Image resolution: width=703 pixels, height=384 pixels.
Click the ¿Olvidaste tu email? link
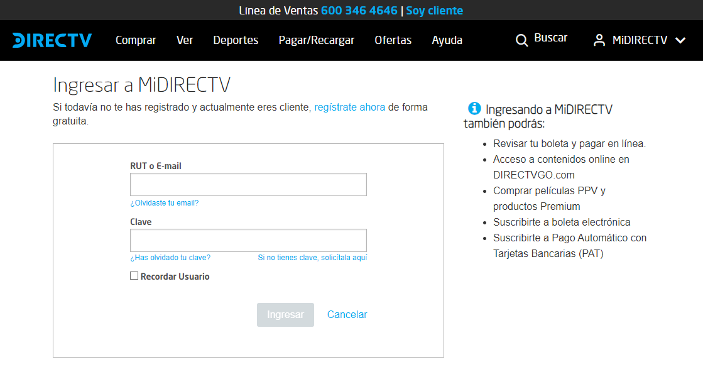point(165,203)
